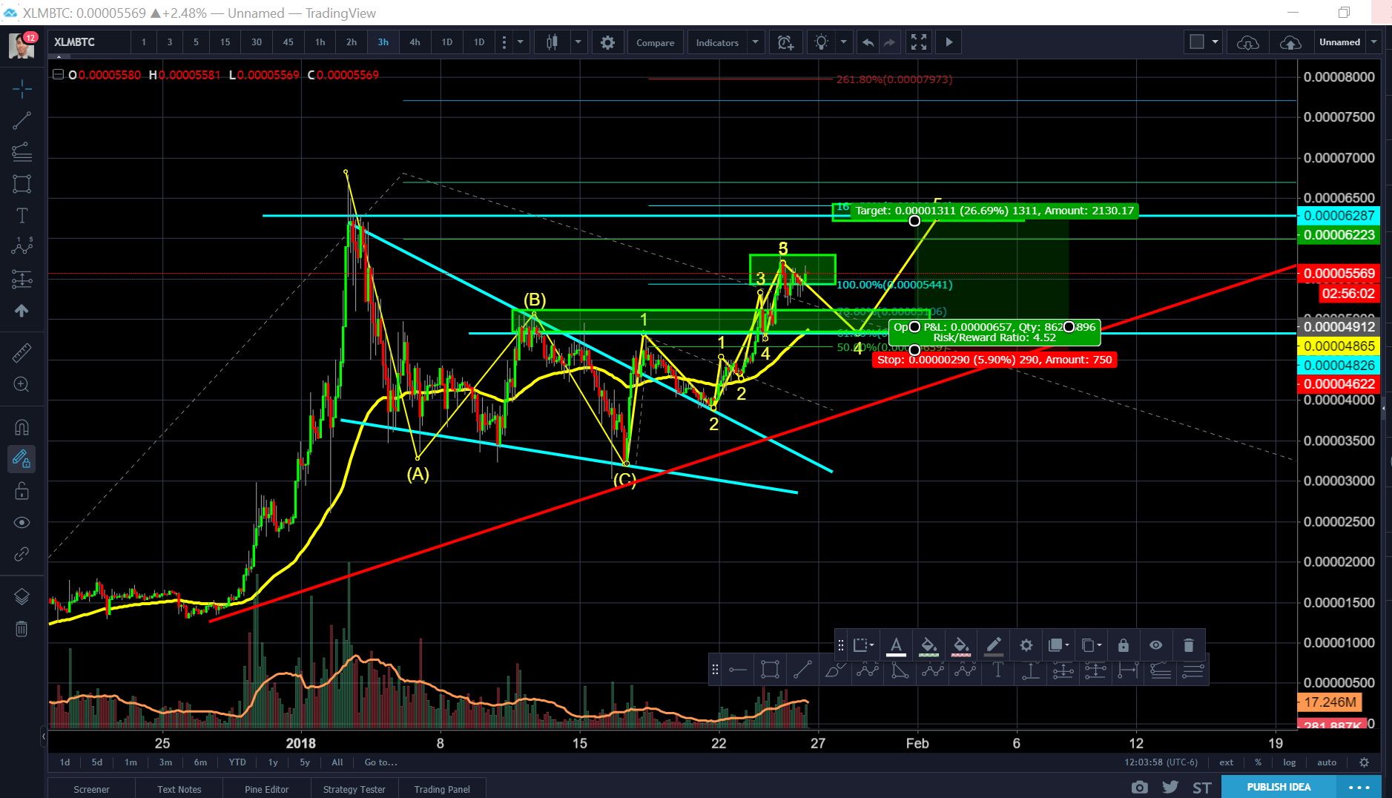Screen dimensions: 1392x798
Task: Select the 3h interval
Action: [383, 42]
